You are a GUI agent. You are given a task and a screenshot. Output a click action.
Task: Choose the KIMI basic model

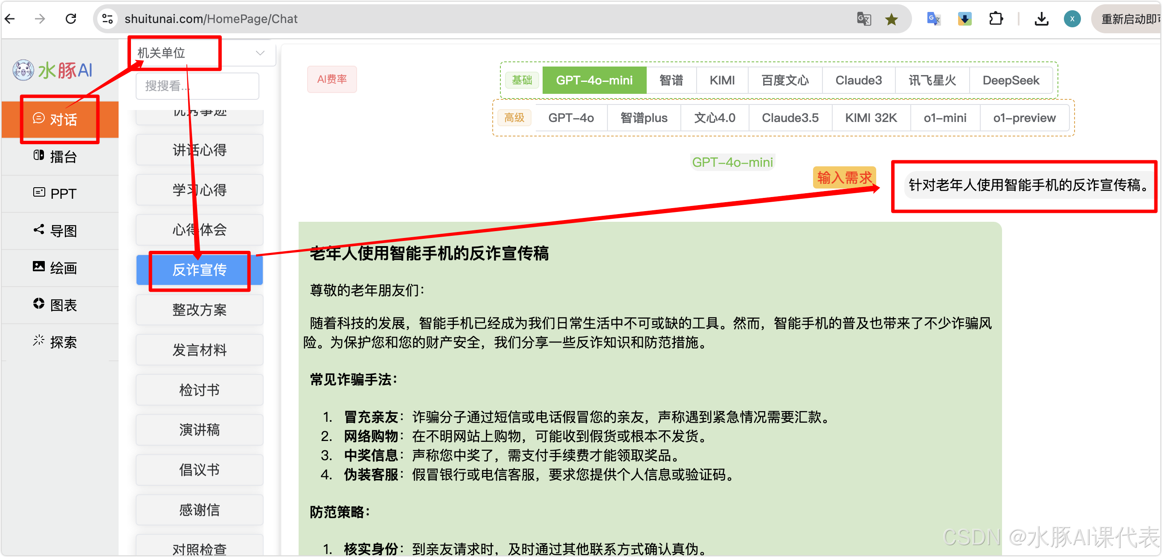click(722, 80)
